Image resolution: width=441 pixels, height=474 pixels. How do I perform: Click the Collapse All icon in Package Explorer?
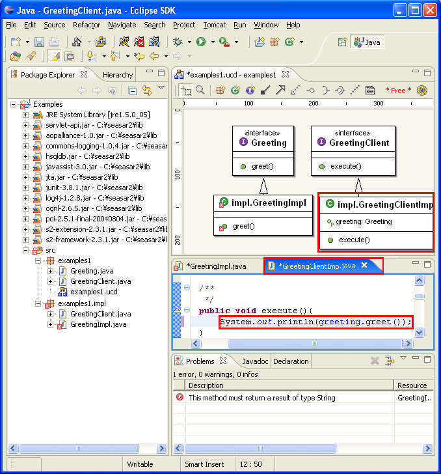coord(132,91)
